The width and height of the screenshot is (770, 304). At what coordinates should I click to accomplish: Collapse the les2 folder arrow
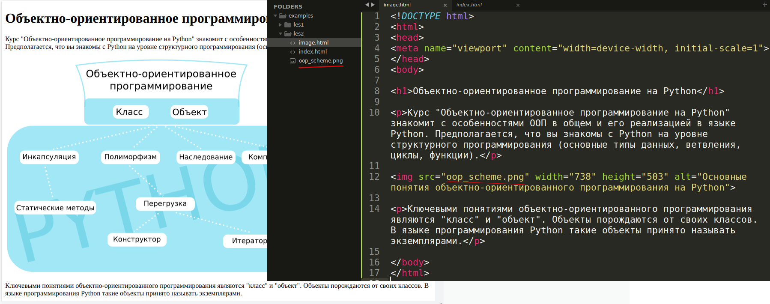point(281,34)
